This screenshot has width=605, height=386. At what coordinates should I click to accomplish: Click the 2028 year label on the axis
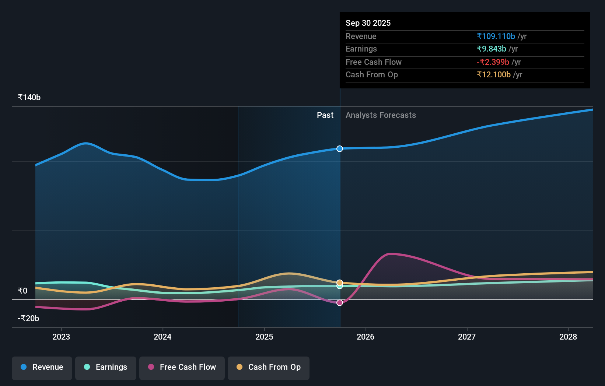[x=569, y=337]
